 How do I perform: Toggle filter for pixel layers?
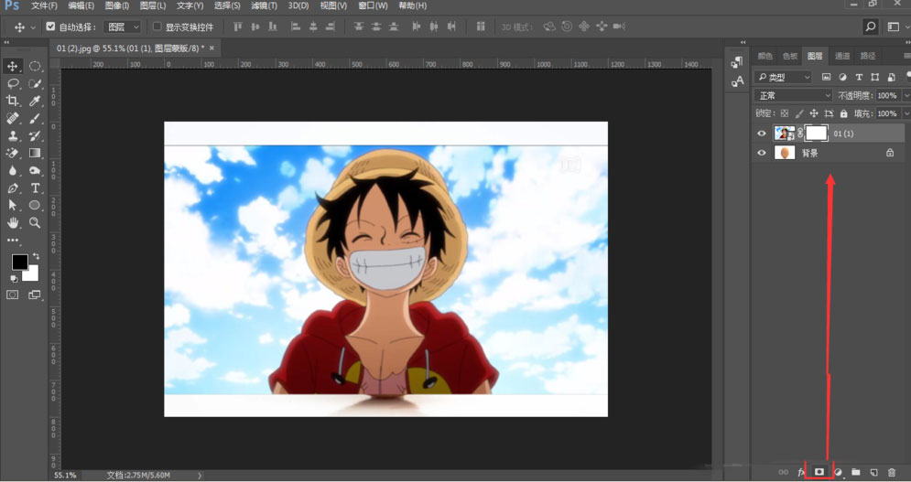pyautogui.click(x=826, y=77)
